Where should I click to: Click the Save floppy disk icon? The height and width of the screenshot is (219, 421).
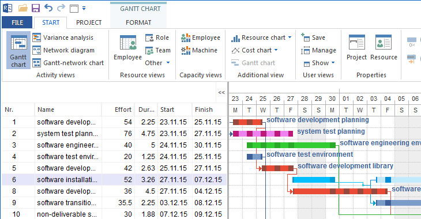coord(36,8)
